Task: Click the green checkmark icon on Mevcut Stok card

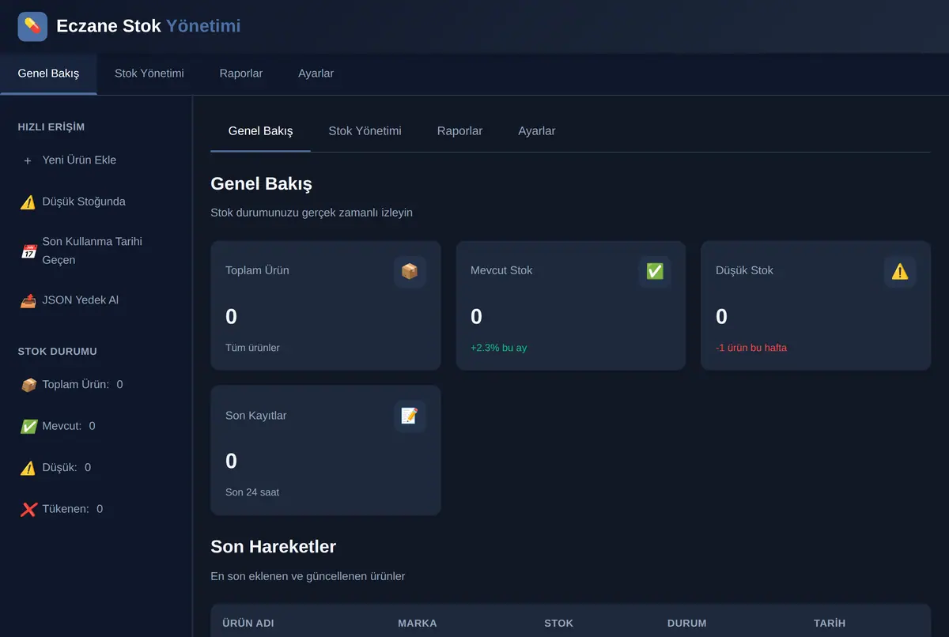Action: pos(655,271)
